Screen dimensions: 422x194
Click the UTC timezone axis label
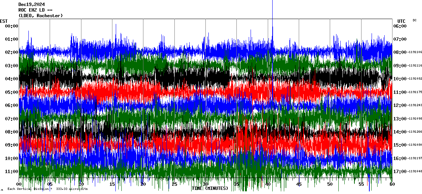point(401,21)
